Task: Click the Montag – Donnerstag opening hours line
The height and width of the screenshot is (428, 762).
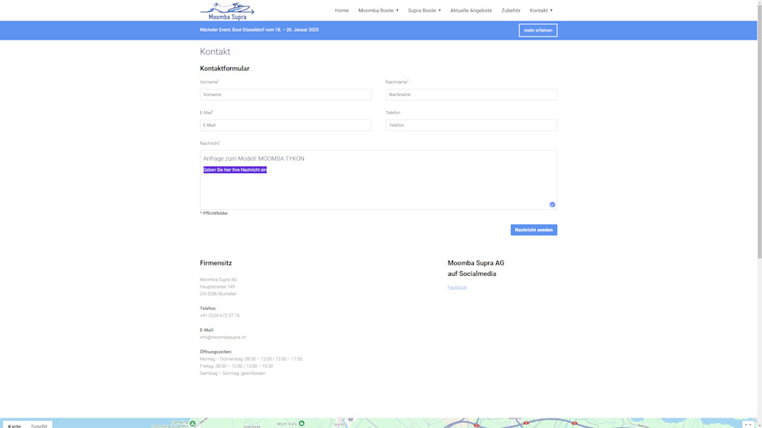Action: click(251, 359)
